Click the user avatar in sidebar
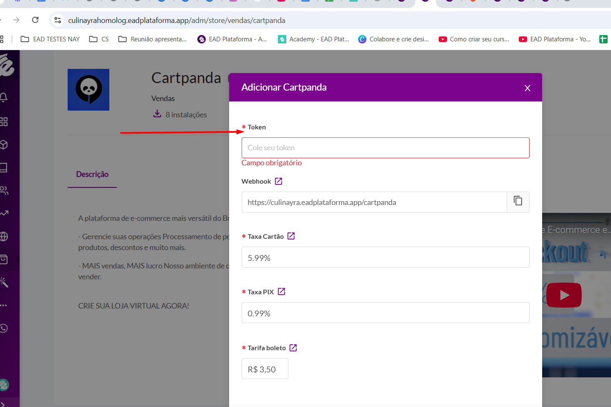 pos(4,385)
